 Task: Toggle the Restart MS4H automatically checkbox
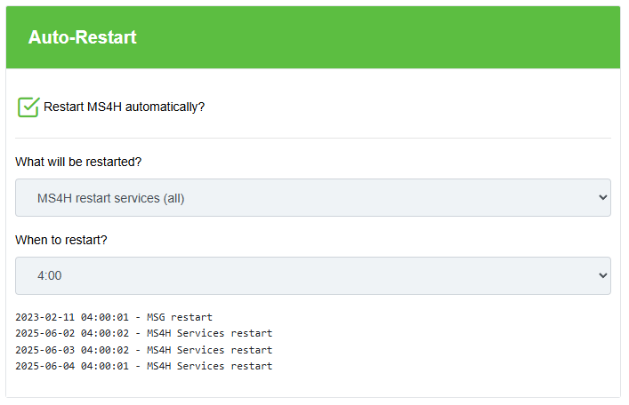28,107
